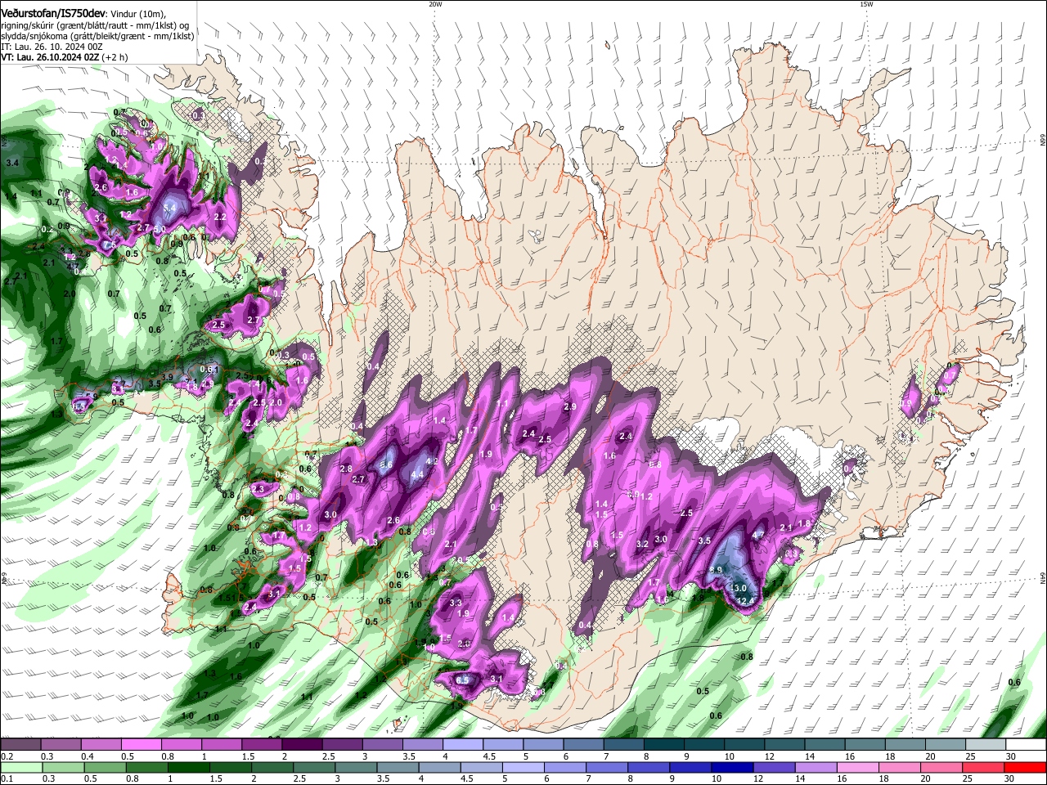Click the light pink swatch labeled 16 in rain legend
The image size is (1047, 785).
point(857,767)
